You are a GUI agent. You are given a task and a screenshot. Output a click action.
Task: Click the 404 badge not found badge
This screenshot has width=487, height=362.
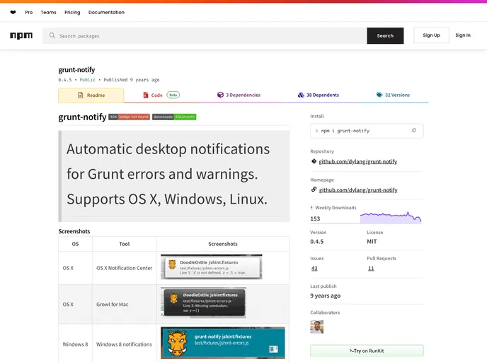click(130, 117)
